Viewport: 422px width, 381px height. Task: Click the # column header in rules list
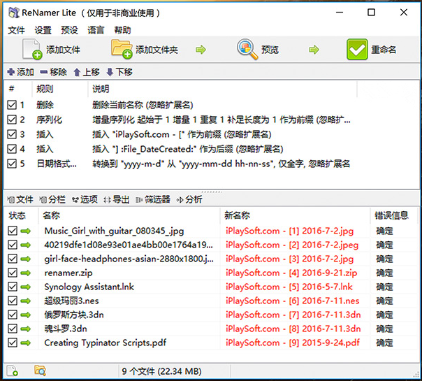click(x=18, y=89)
